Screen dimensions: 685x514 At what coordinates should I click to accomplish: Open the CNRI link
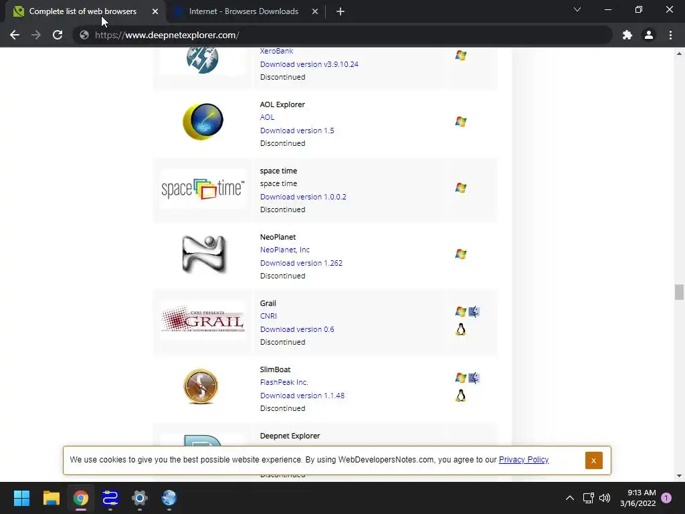[x=268, y=316]
